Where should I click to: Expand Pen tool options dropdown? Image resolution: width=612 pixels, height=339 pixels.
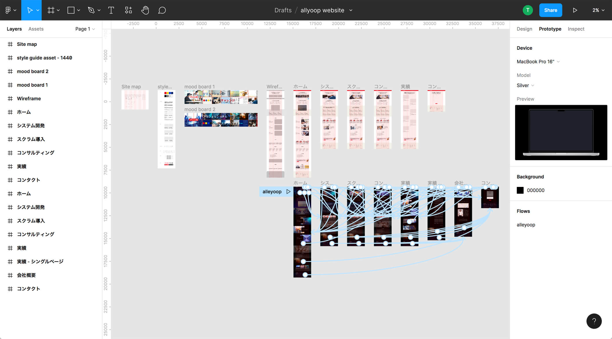99,10
